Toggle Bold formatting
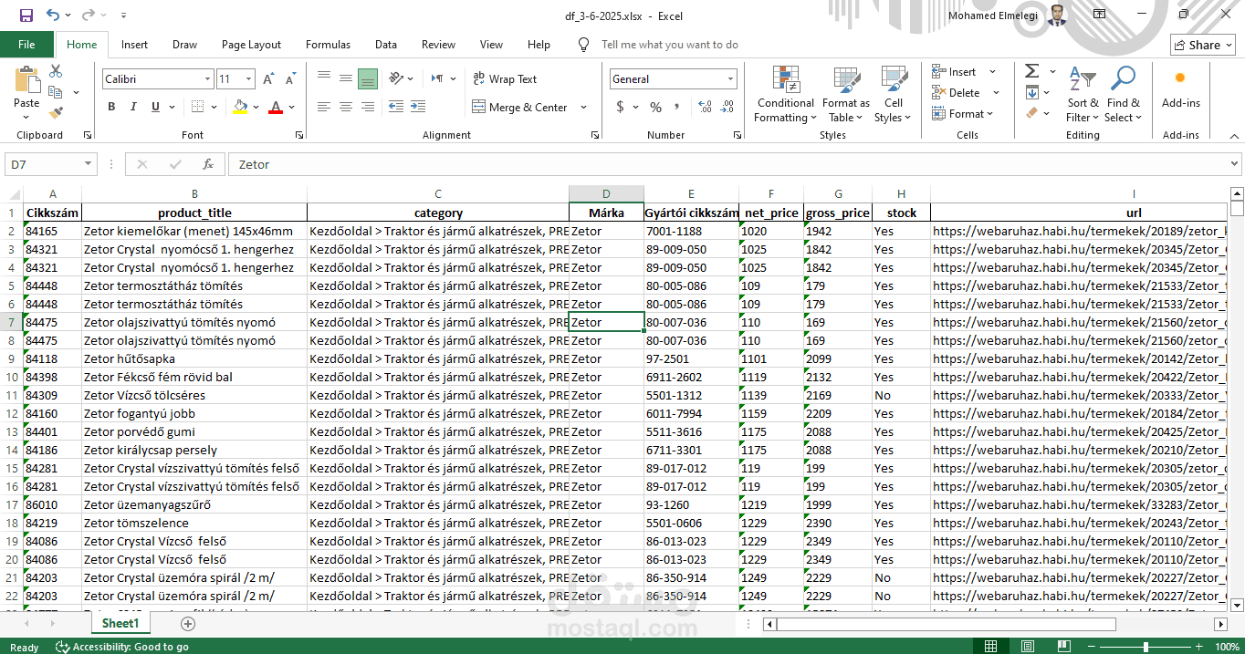Screen dimensions: 1245x654 point(111,107)
